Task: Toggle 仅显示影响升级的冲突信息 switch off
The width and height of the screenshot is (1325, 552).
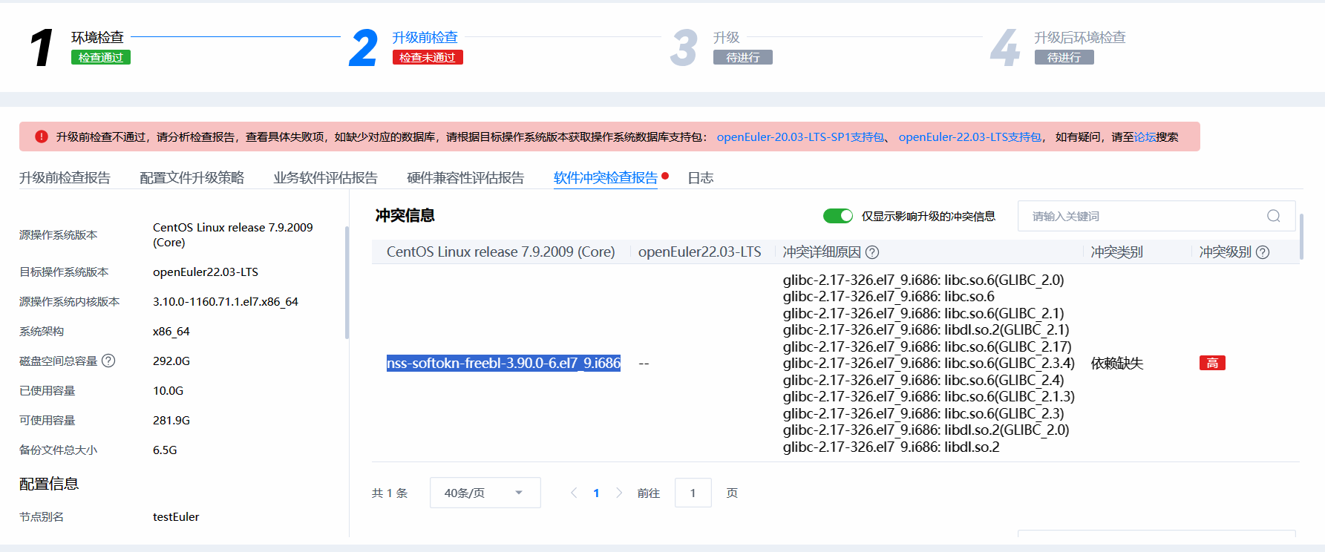Action: pos(838,216)
